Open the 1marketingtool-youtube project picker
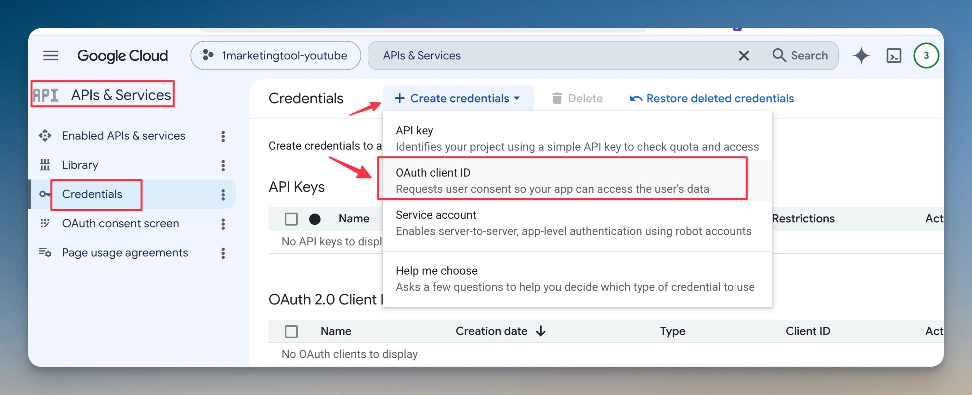This screenshot has height=395, width=972. (275, 56)
